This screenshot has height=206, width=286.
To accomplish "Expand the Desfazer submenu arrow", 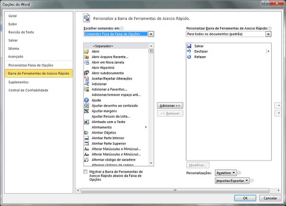I will pyautogui.click(x=268, y=51).
